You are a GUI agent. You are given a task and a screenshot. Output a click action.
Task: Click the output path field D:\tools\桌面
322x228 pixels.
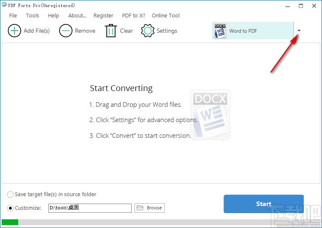(x=90, y=208)
